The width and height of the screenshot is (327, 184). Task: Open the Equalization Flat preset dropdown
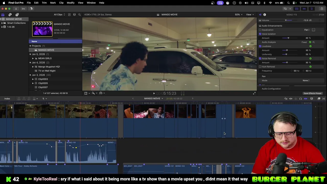[307, 30]
